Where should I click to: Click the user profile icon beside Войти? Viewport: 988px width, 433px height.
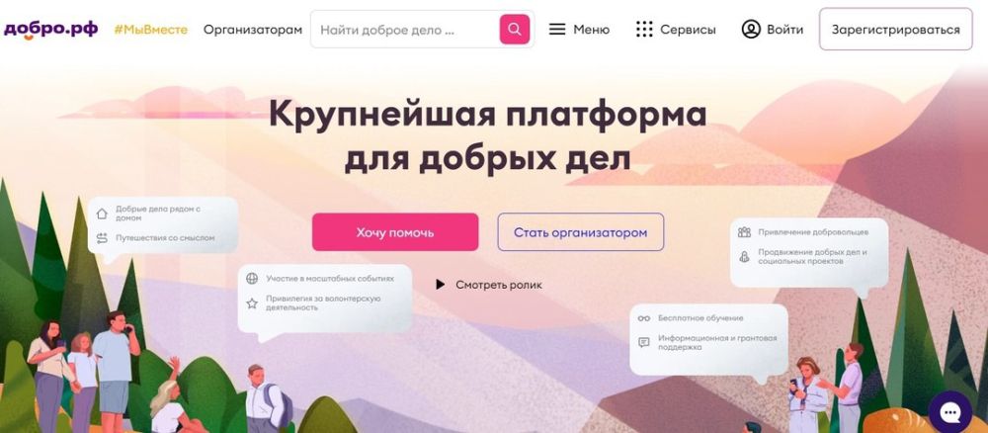751,30
